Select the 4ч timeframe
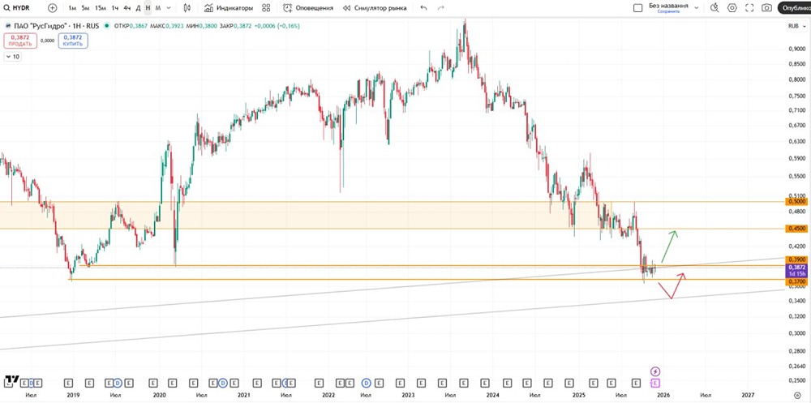 point(127,8)
